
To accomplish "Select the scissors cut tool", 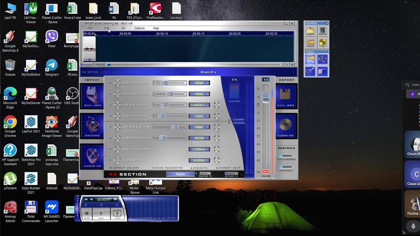I will (x=310, y=71).
